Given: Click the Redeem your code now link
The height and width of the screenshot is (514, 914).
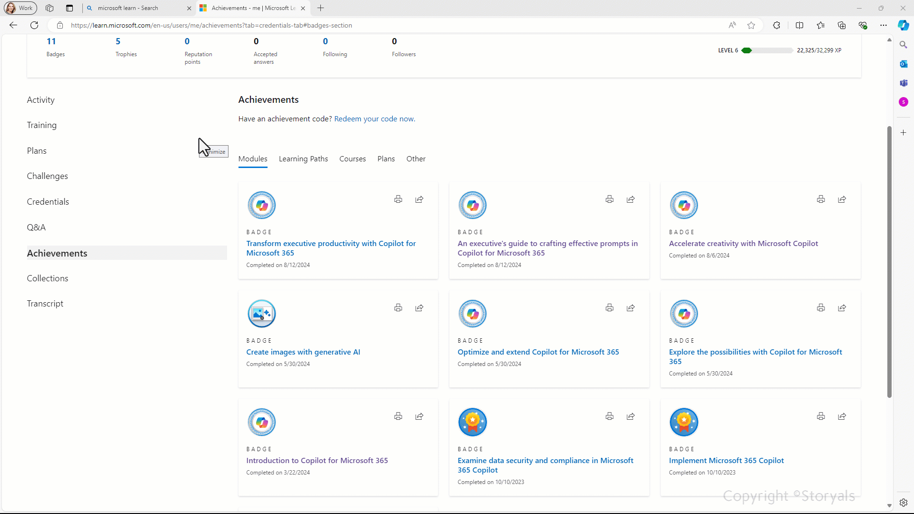Looking at the screenshot, I should point(374,119).
